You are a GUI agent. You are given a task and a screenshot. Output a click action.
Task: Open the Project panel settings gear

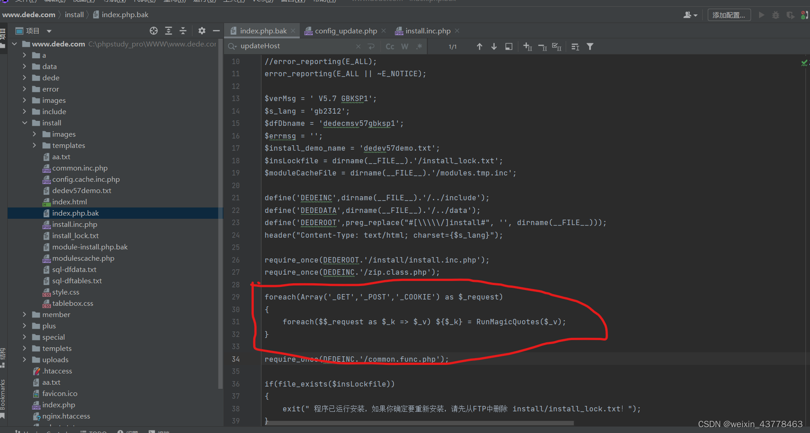coord(201,31)
